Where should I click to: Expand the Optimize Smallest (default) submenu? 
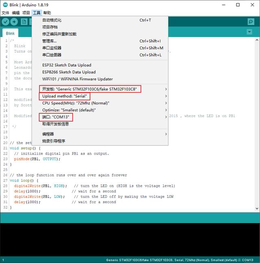[100, 110]
